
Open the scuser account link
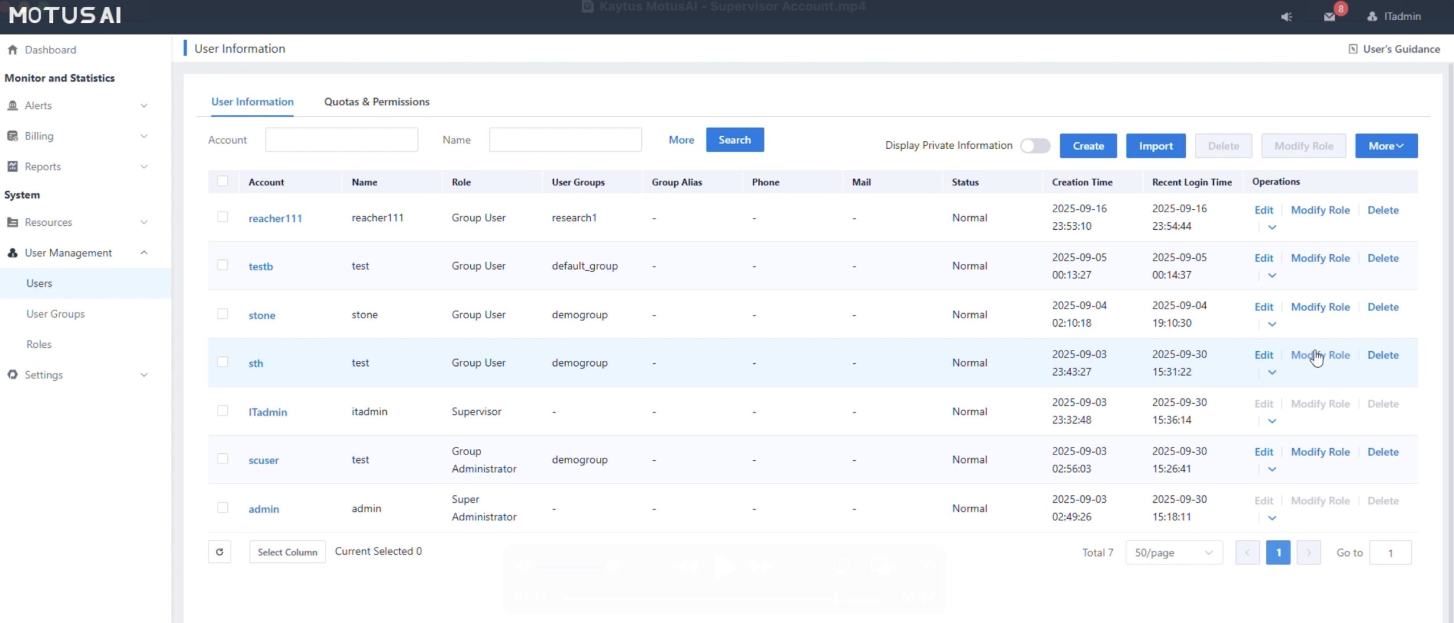point(264,460)
